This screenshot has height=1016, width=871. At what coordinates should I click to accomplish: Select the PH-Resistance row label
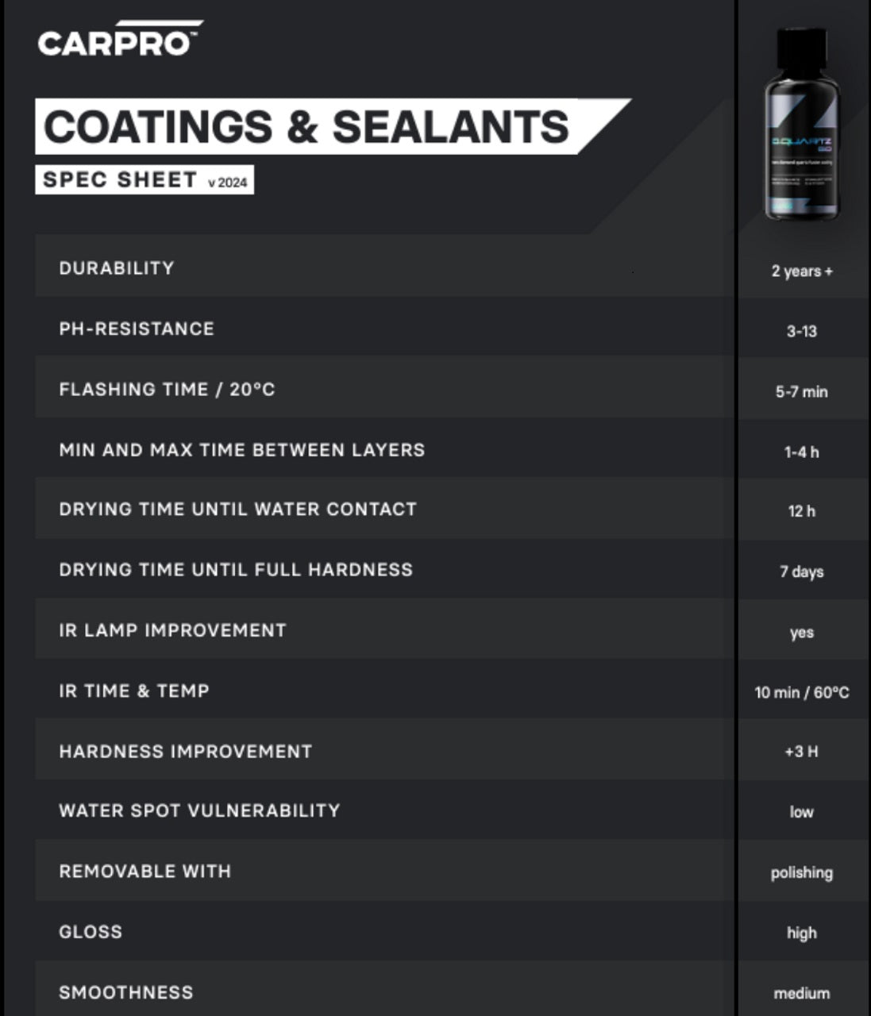[x=137, y=329]
